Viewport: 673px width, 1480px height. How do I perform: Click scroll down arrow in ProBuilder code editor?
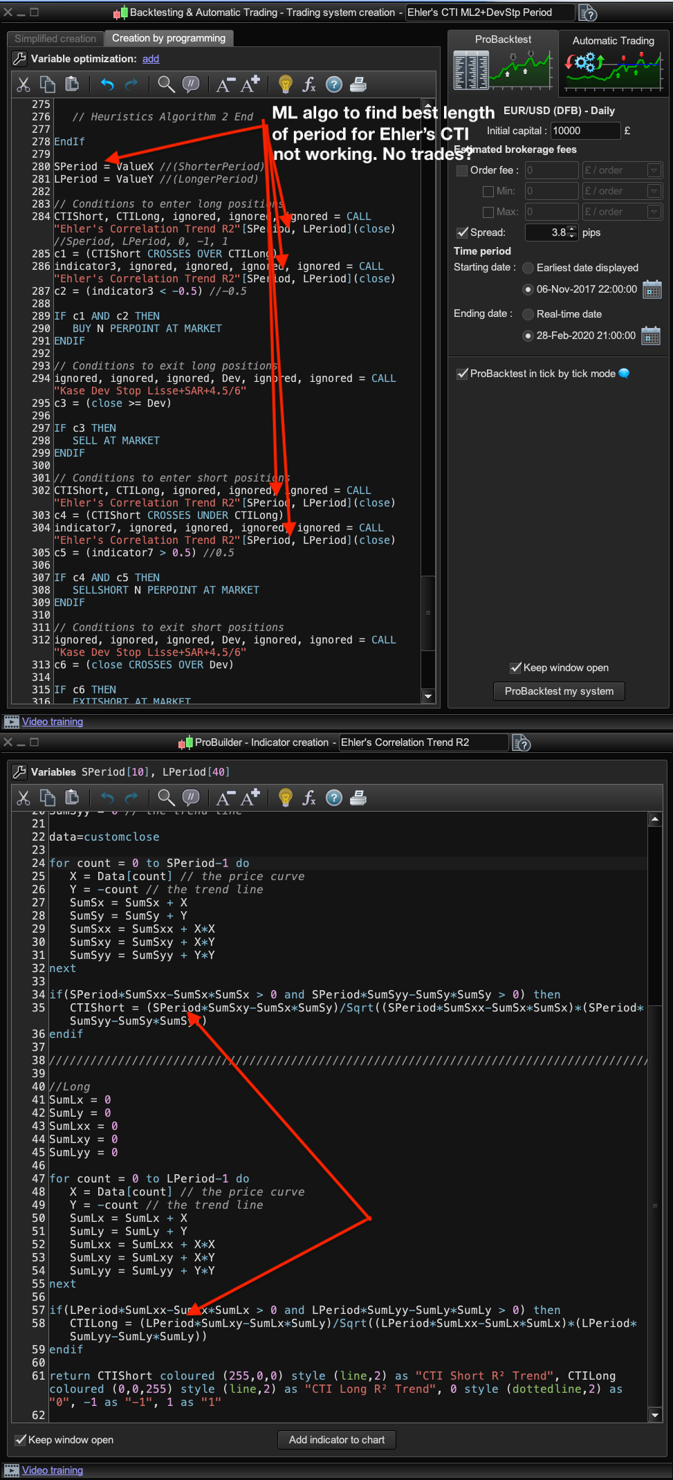pos(654,1416)
